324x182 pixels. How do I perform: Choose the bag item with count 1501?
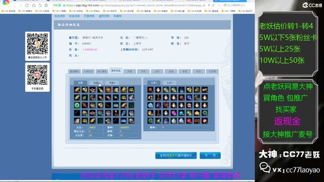click(x=77, y=121)
